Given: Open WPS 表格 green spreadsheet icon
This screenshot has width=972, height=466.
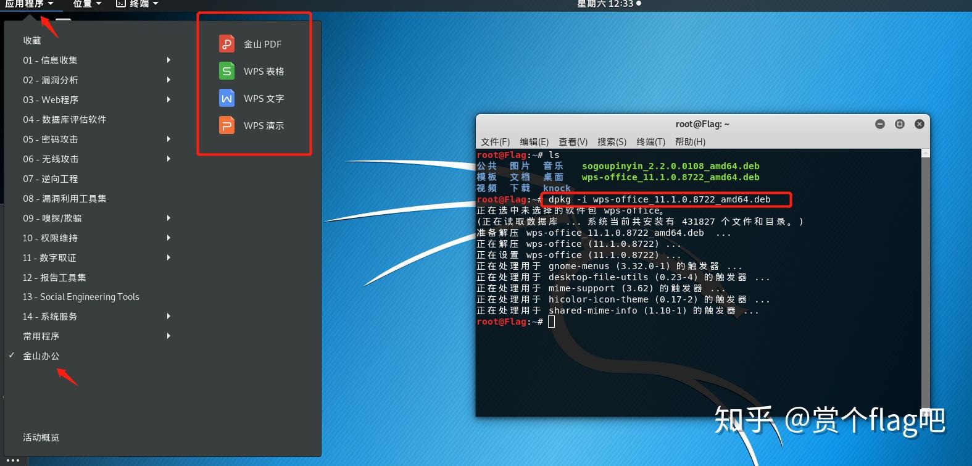Looking at the screenshot, I should 226,71.
